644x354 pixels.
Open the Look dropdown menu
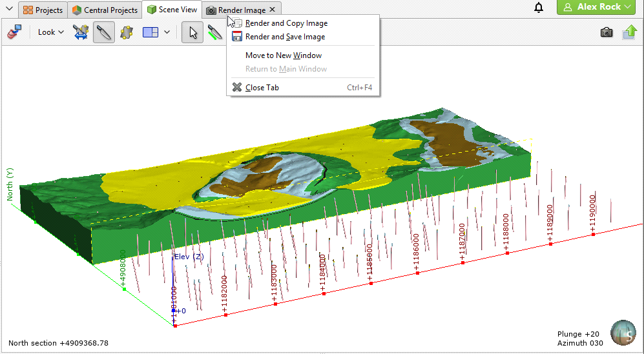point(50,32)
